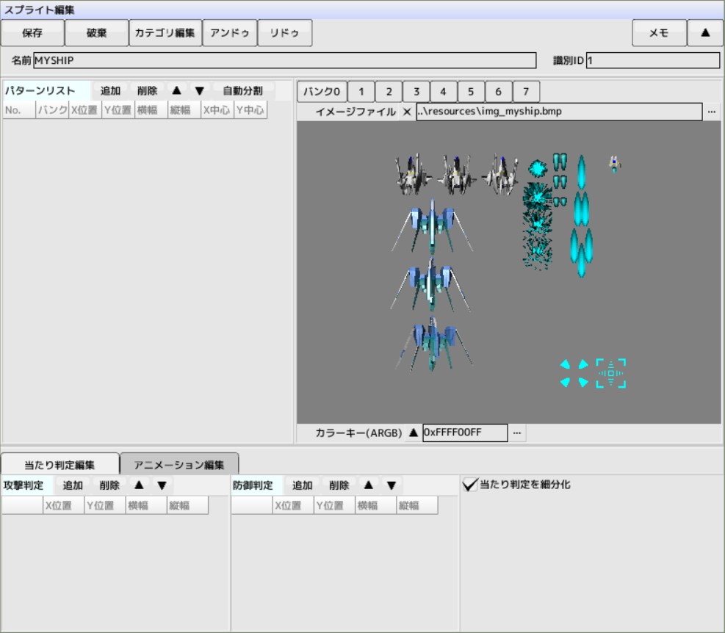The width and height of the screenshot is (725, 633).
Task: Switch to bank tab 3
Action: coord(416,92)
